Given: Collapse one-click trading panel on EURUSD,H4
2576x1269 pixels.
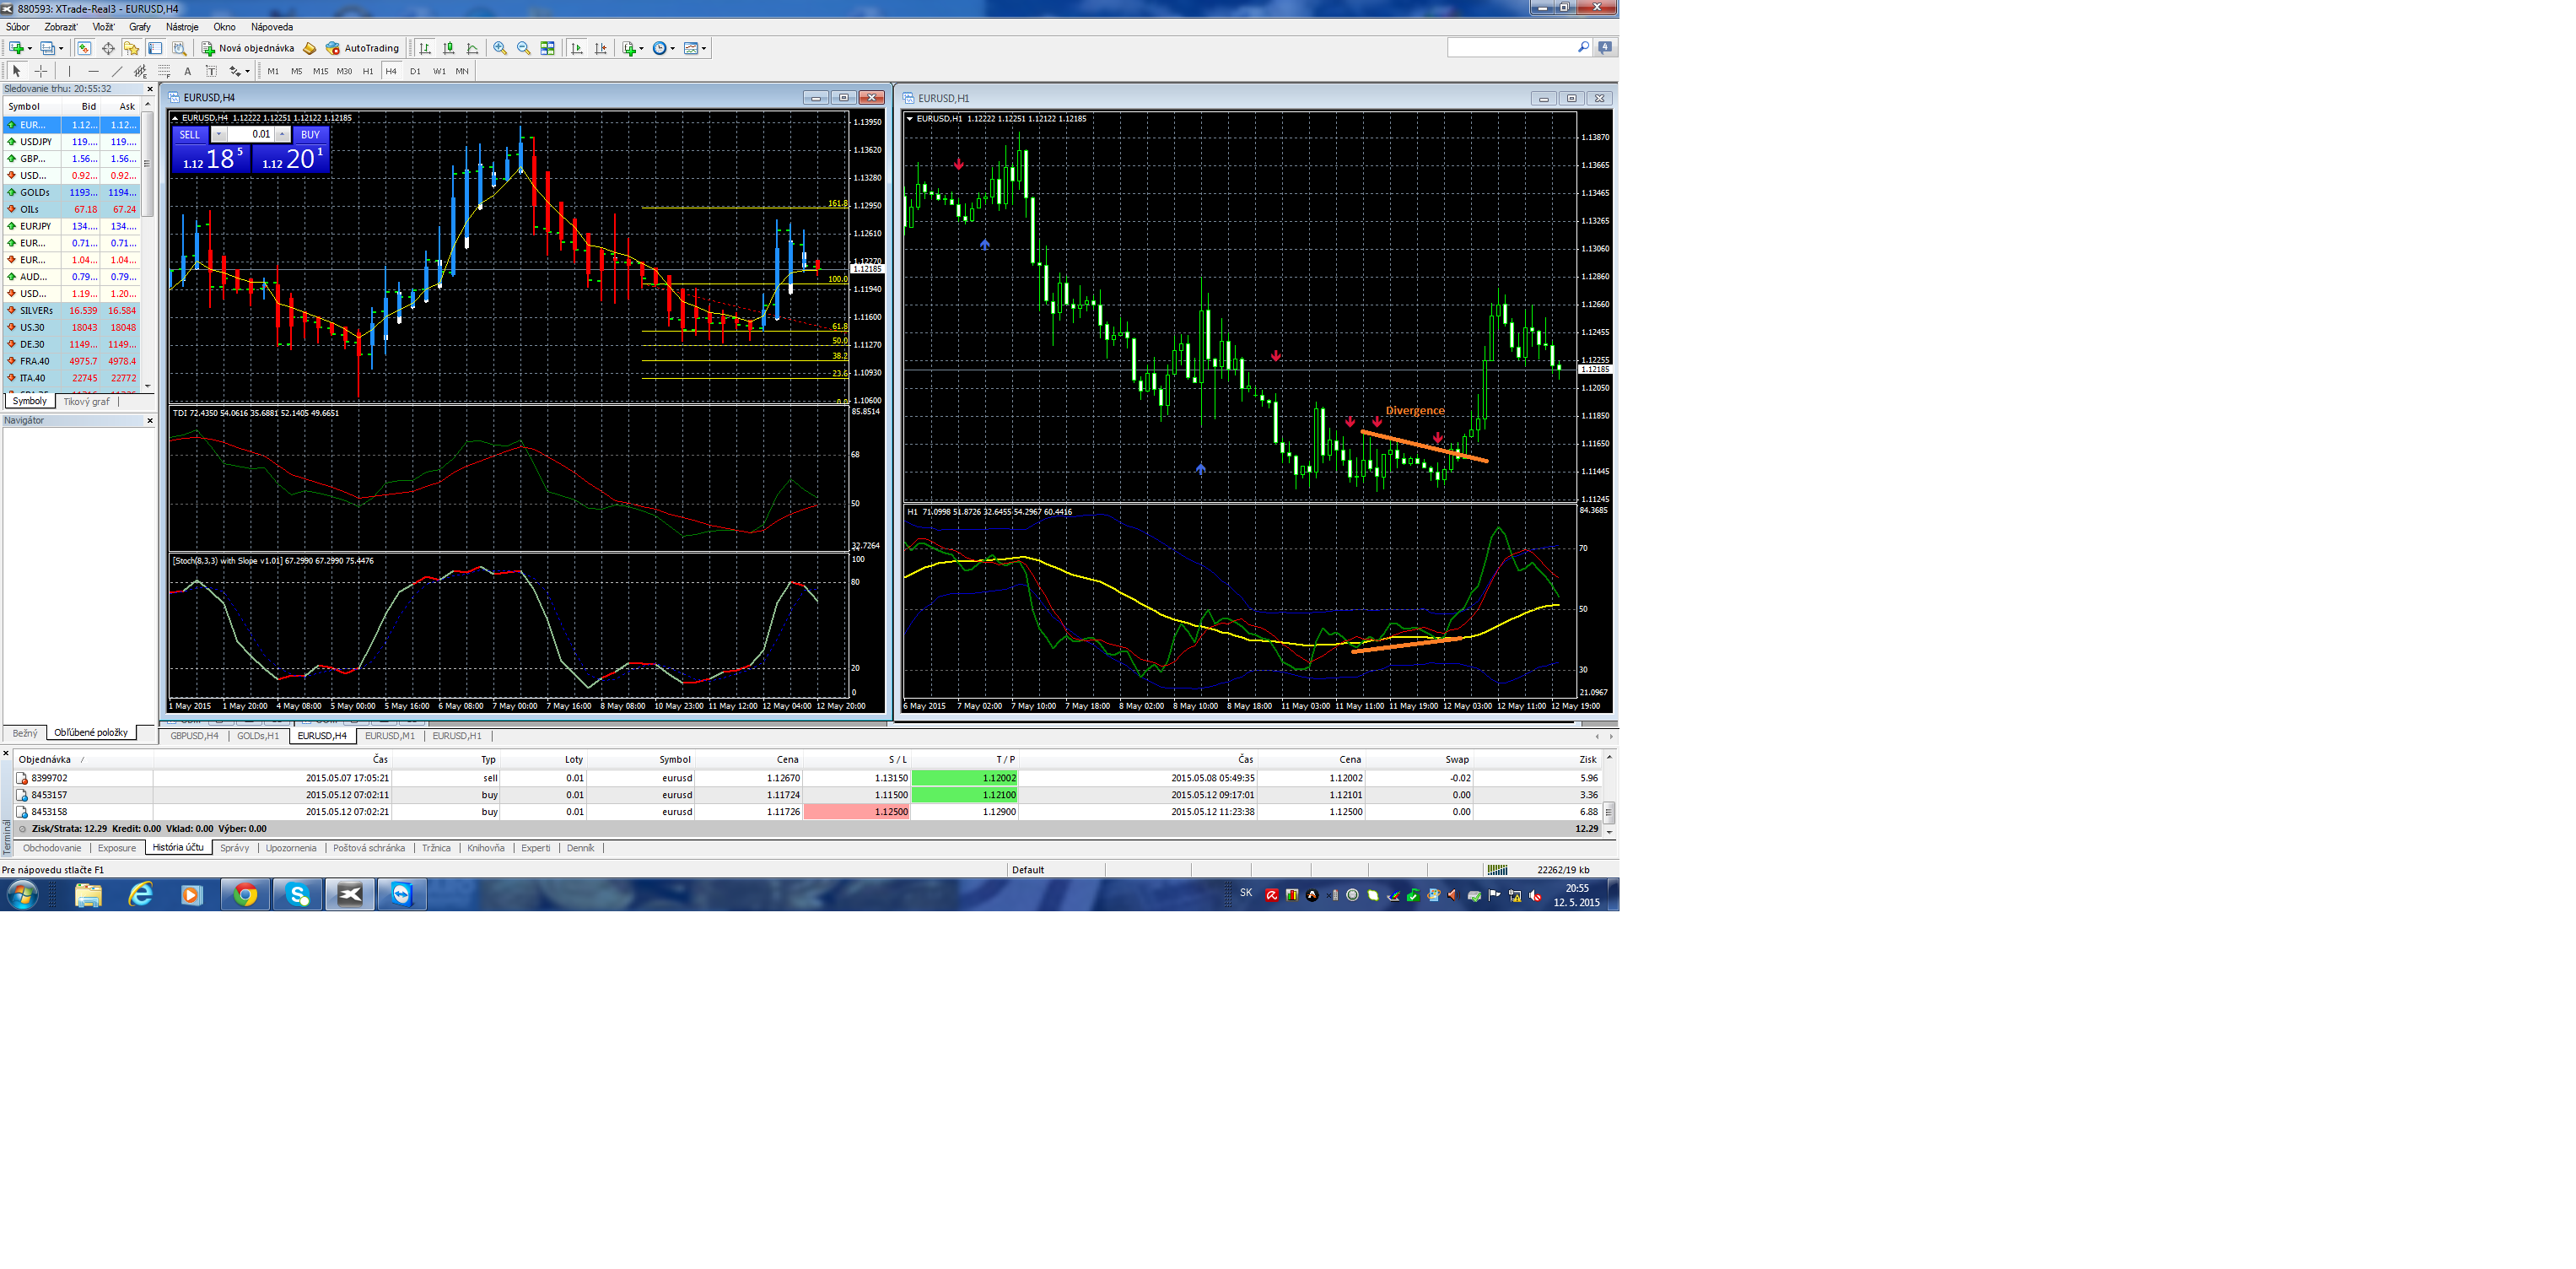Looking at the screenshot, I should pyautogui.click(x=175, y=118).
